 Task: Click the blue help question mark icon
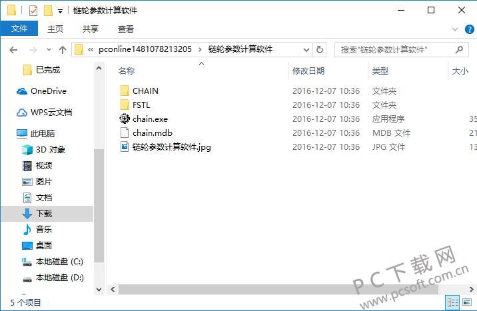[x=469, y=29]
